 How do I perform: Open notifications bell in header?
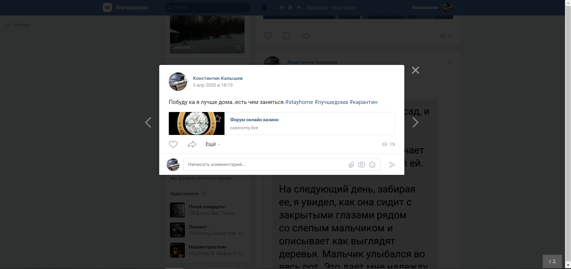click(x=264, y=7)
